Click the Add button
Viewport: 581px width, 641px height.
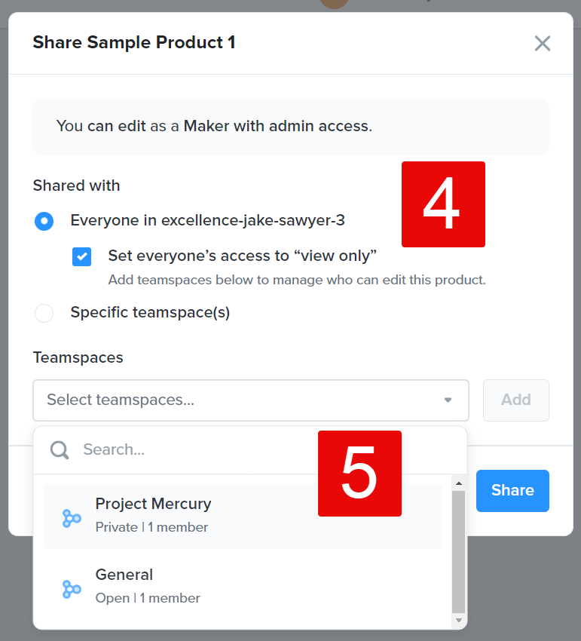(515, 400)
